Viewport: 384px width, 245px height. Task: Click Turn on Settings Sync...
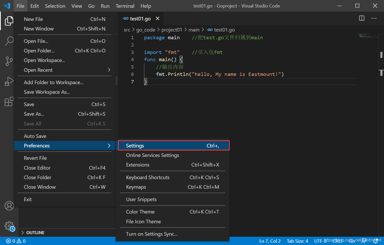point(172,234)
